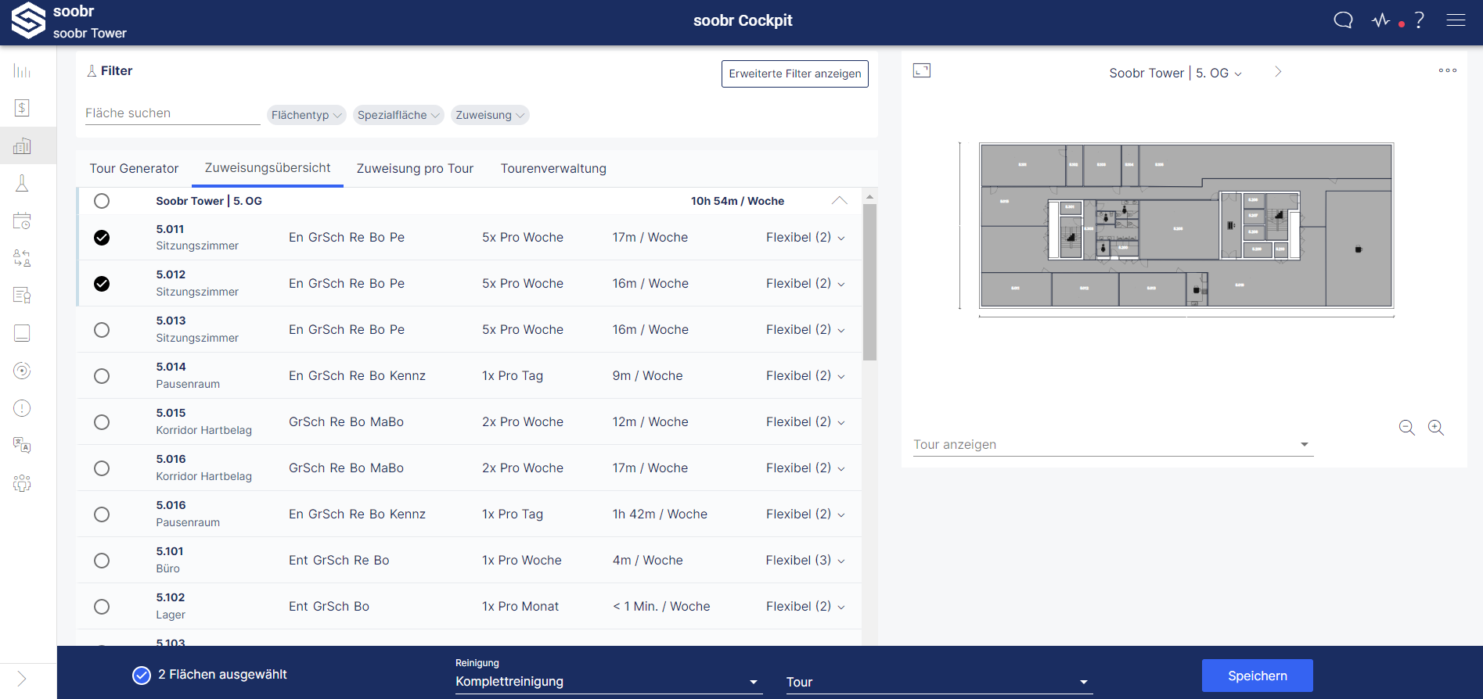1483x699 pixels.
Task: Open the tablet device sidebar icon
Action: (x=22, y=333)
